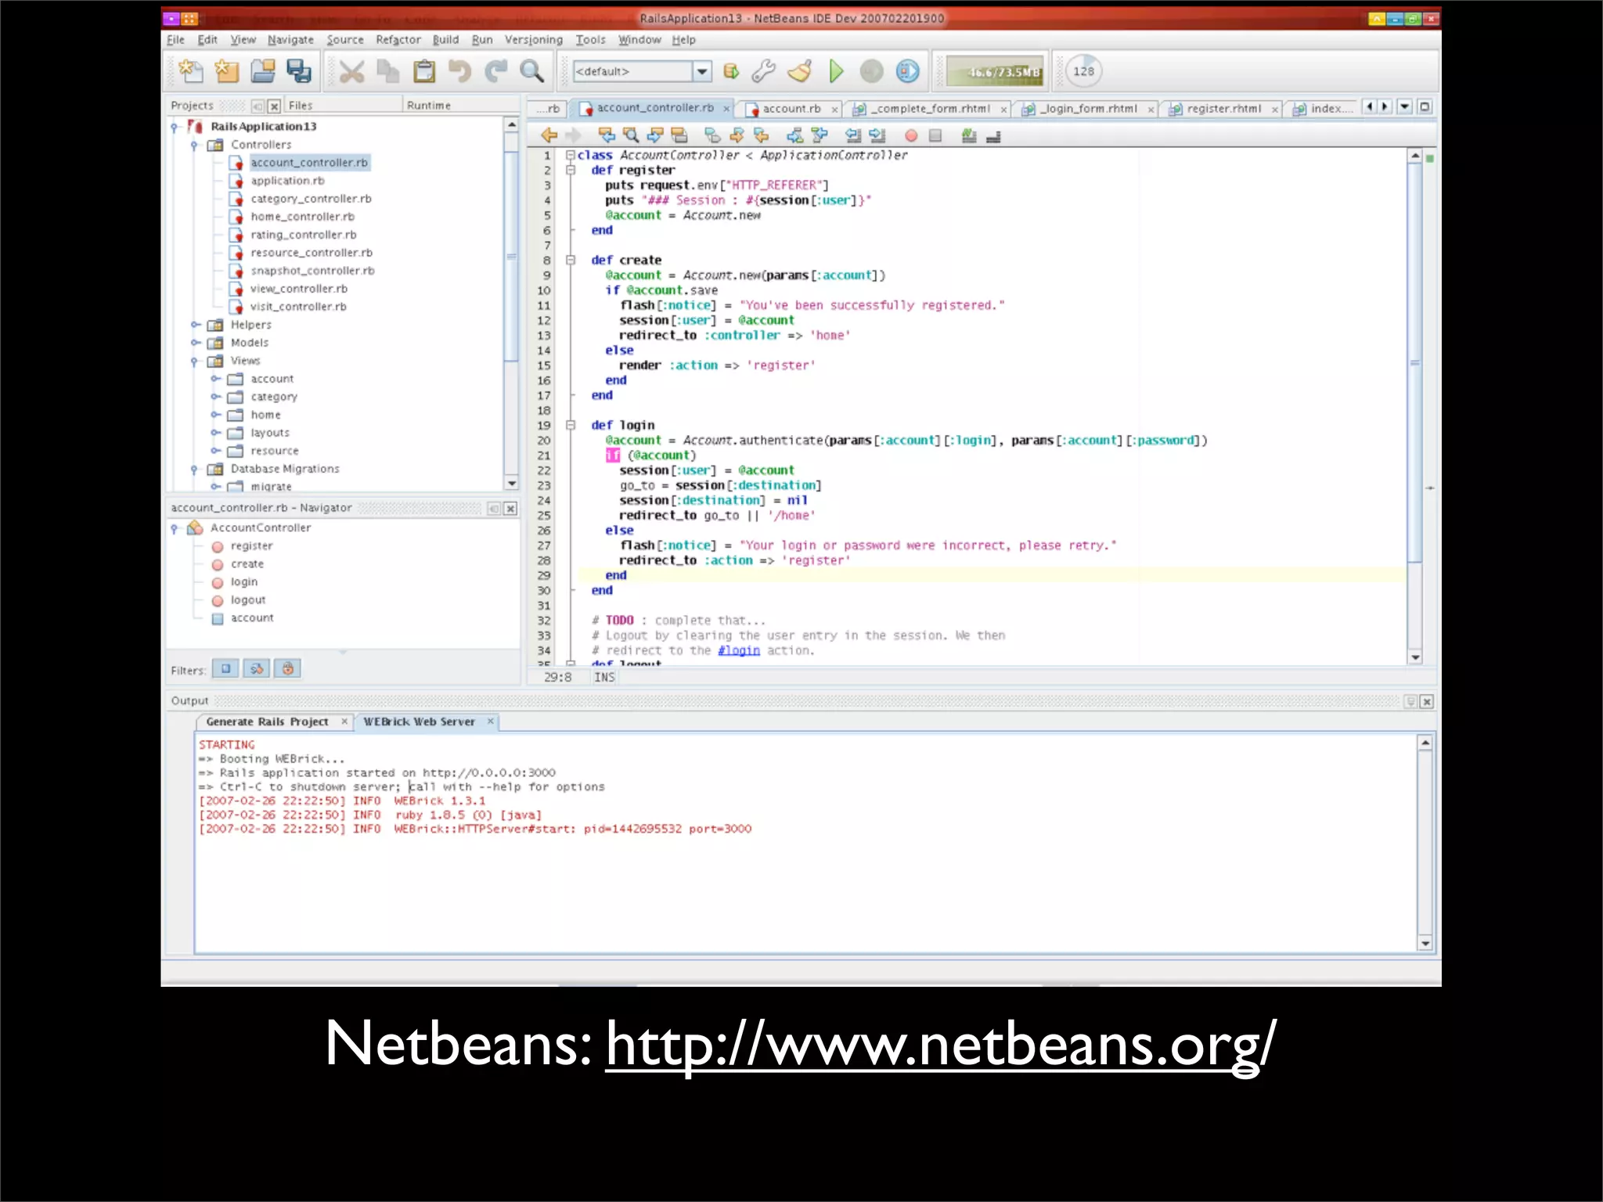Toggle the first Navigator filter button

click(x=225, y=669)
